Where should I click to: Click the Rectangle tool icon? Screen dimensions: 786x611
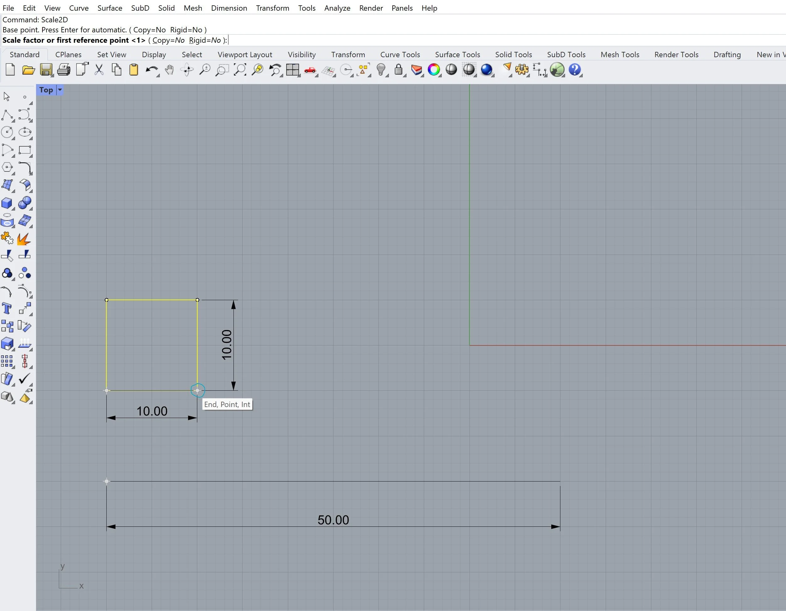[25, 150]
